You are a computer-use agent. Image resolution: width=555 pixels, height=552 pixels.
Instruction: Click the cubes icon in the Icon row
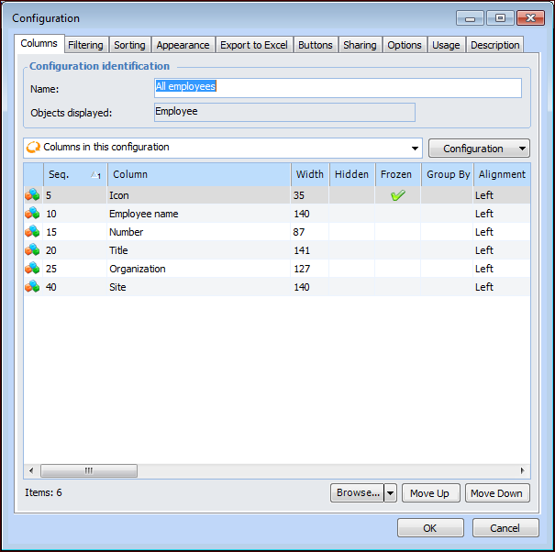click(32, 195)
